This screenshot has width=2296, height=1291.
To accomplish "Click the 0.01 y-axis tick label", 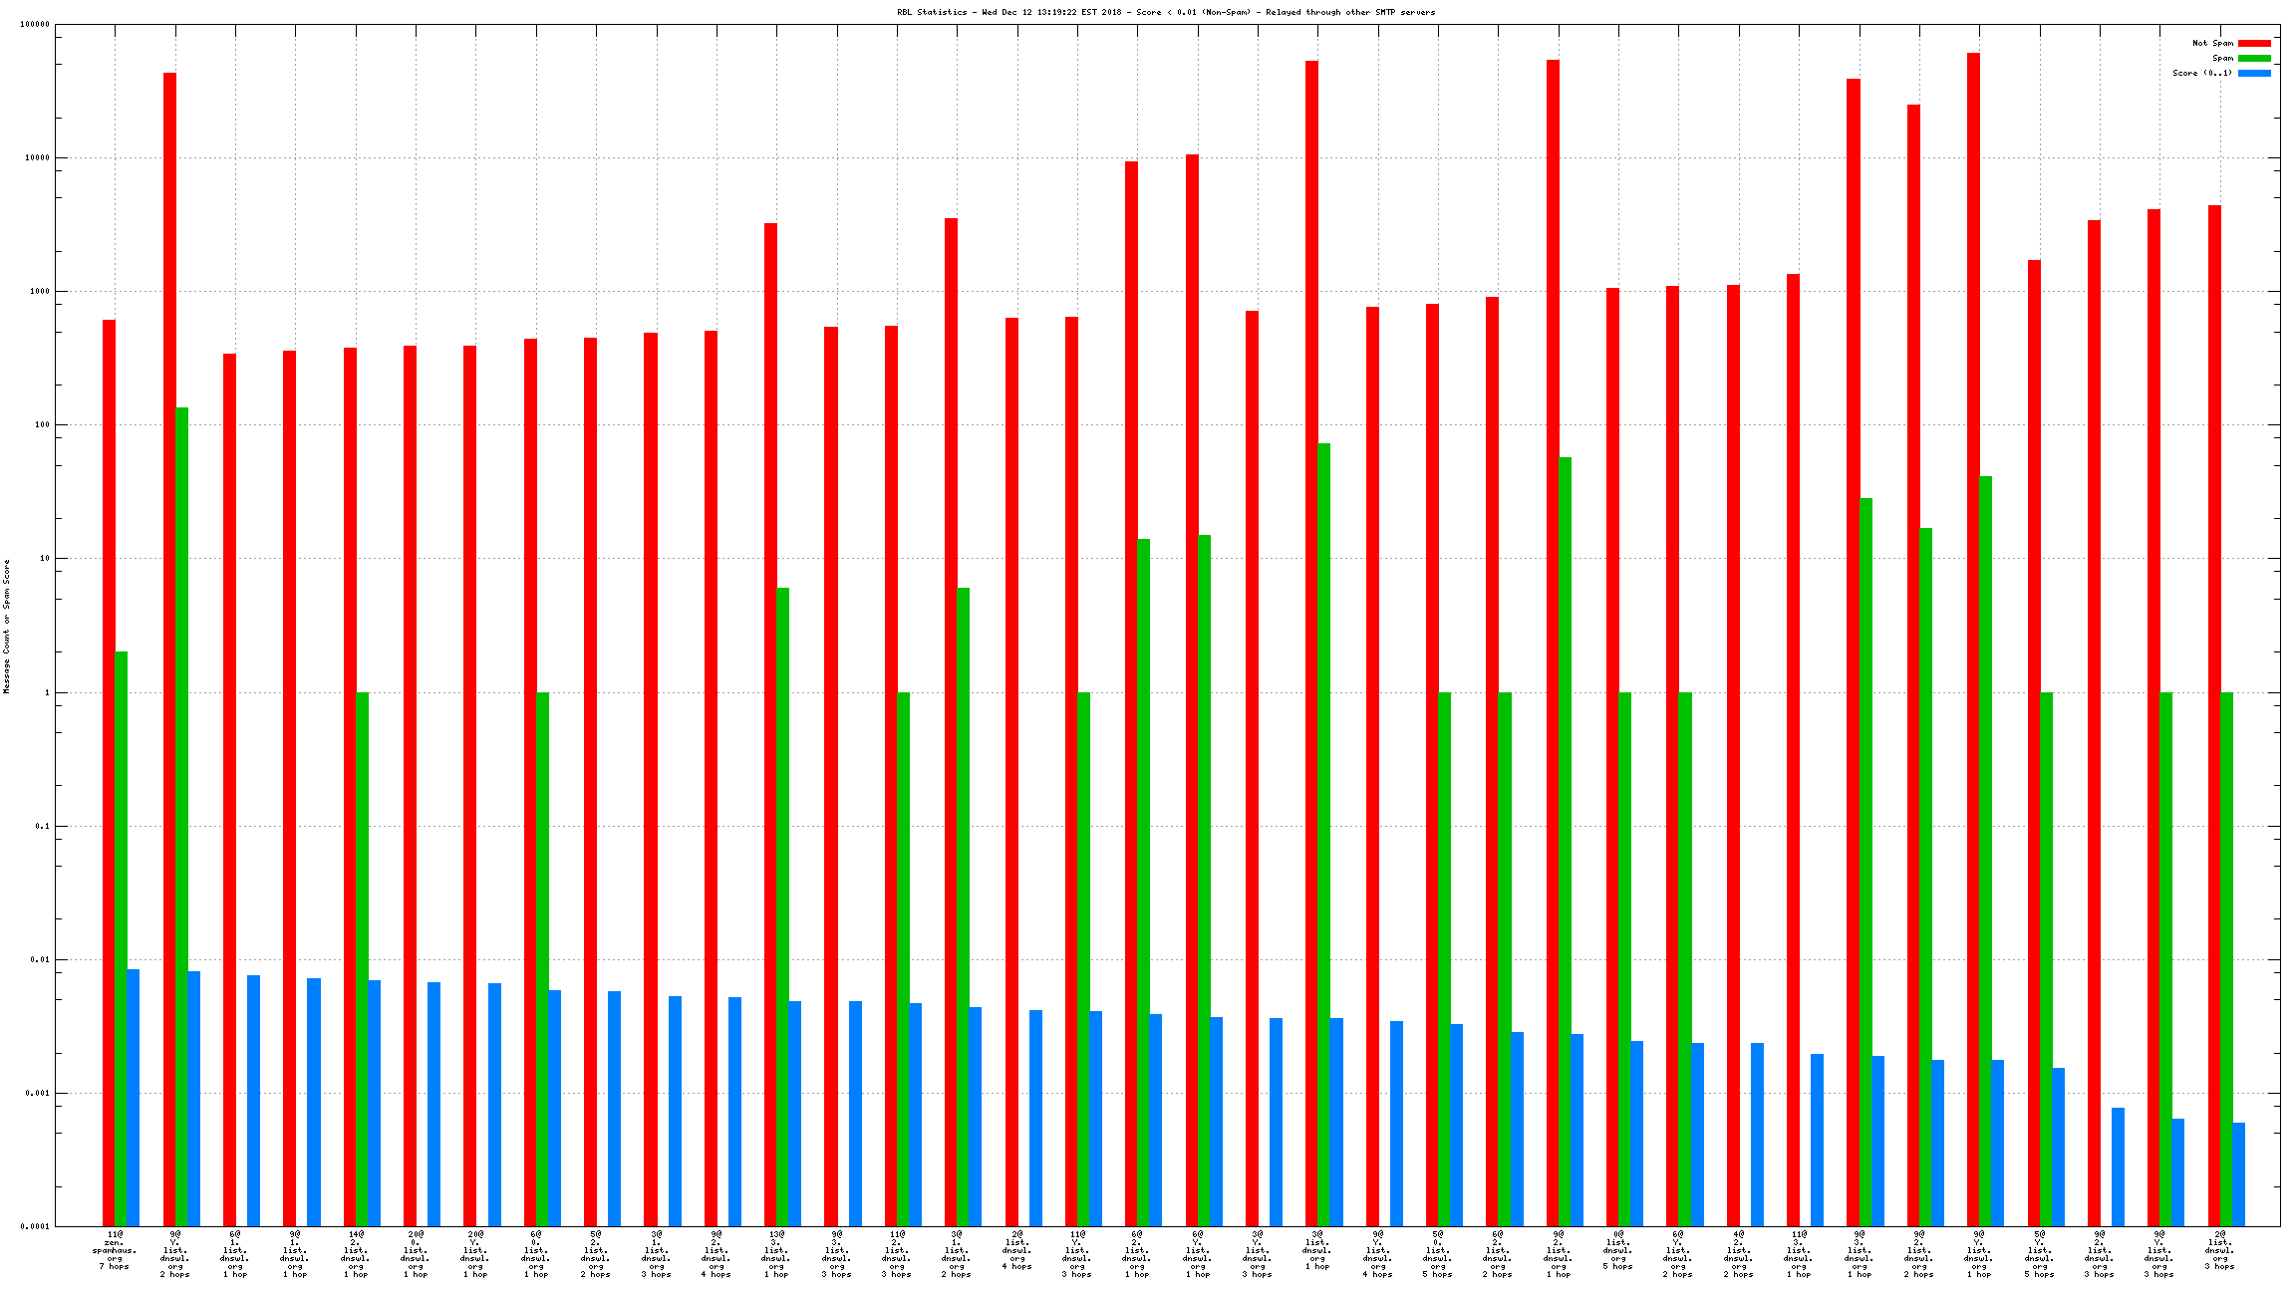I will [x=38, y=959].
